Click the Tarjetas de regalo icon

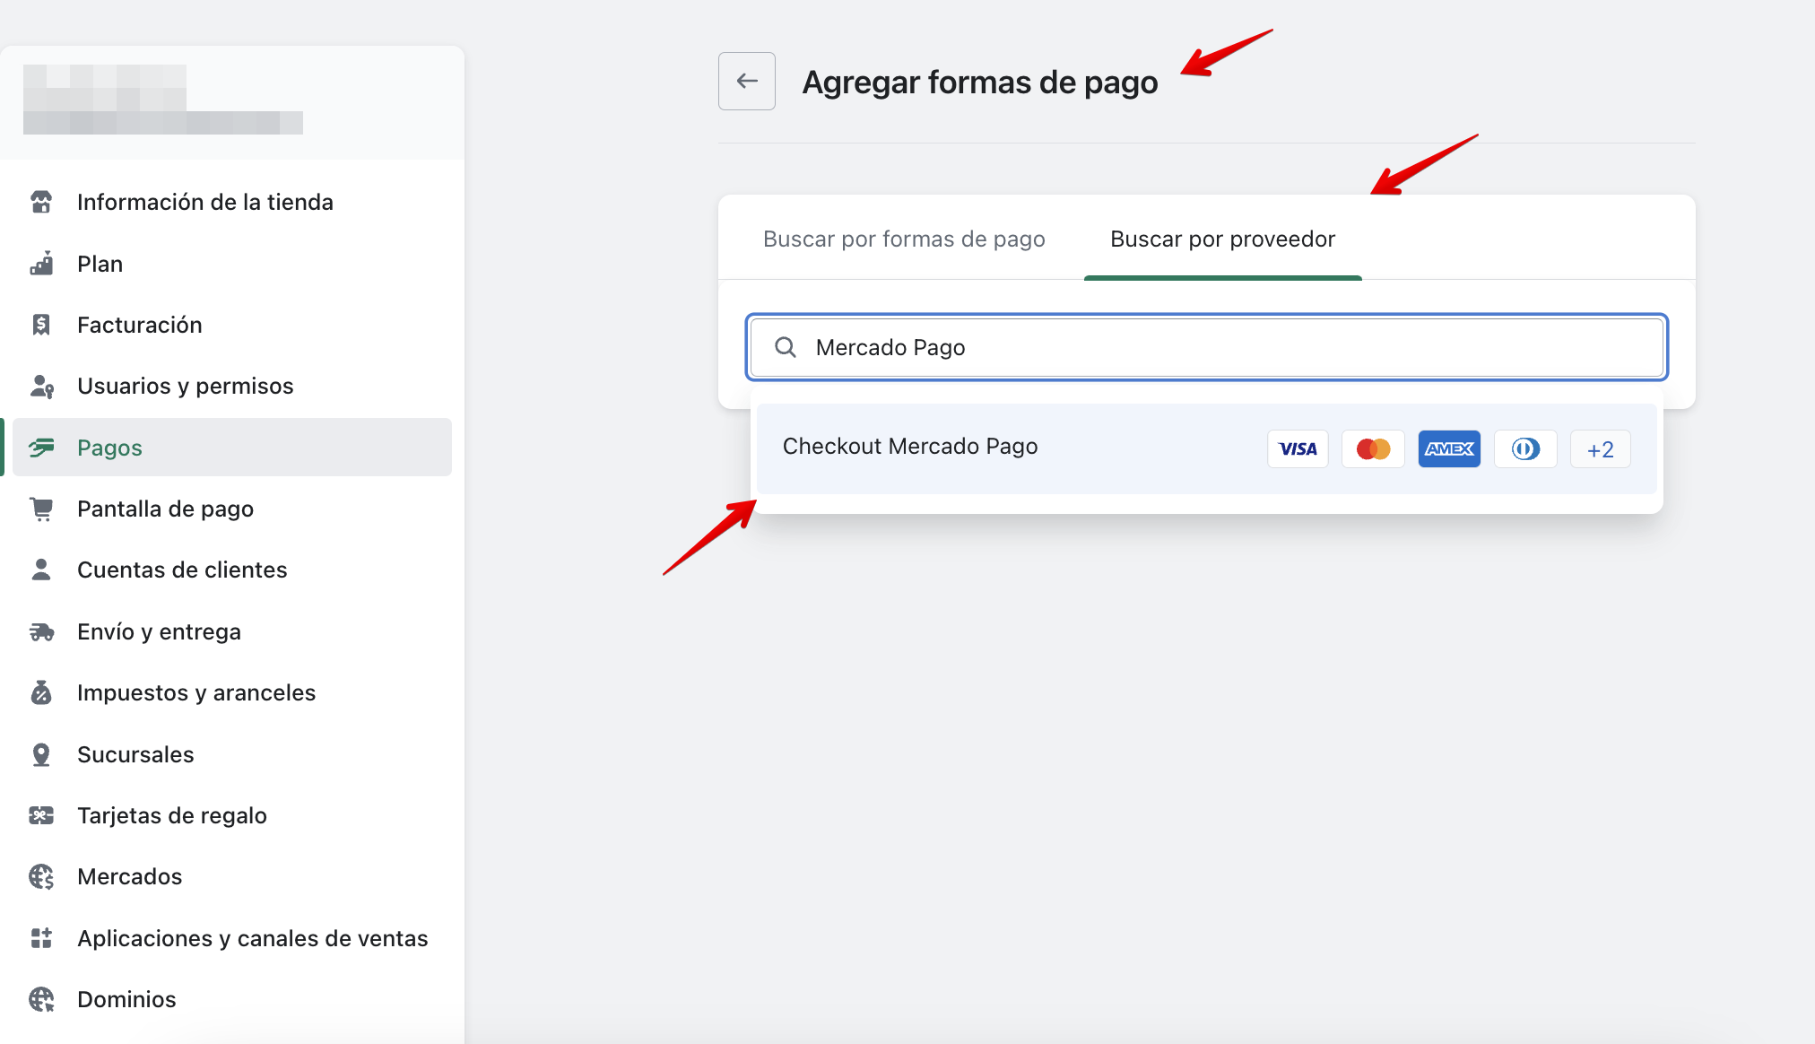click(x=41, y=815)
